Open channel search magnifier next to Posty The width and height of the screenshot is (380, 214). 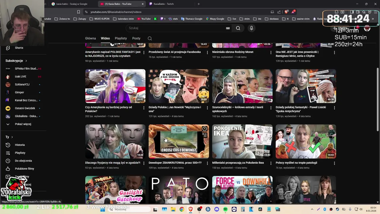(150, 38)
